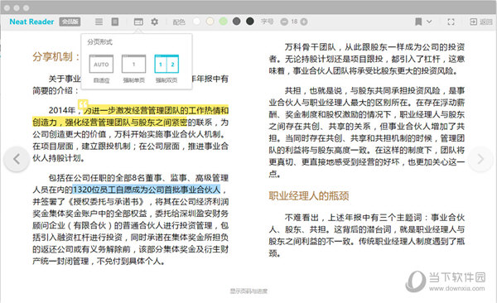Click the Neat Reader logo
The image size is (497, 303).
(31, 22)
